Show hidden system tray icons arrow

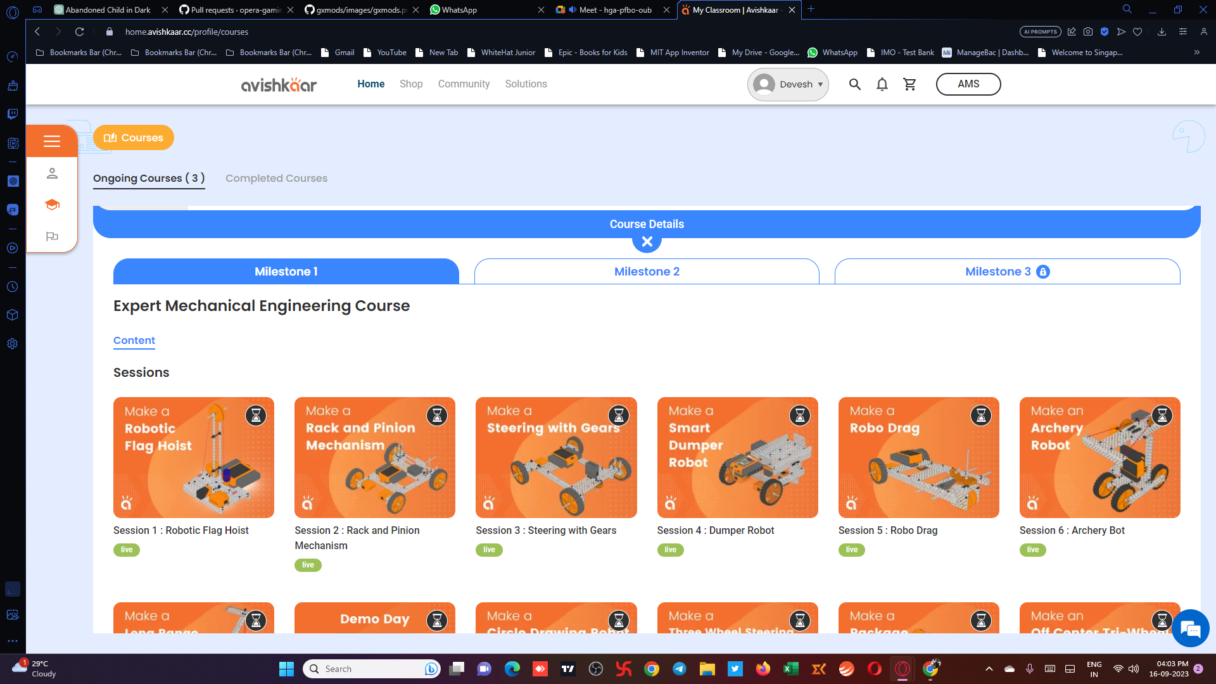[x=989, y=669]
